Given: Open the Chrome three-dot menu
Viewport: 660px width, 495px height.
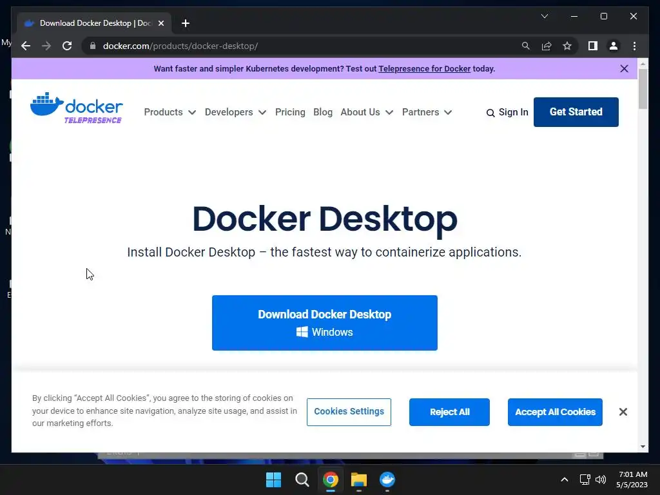Looking at the screenshot, I should pos(634,46).
